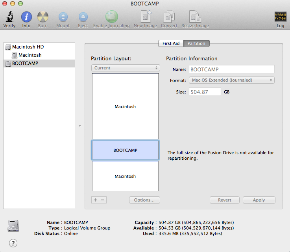Click the Available value 504.53 GB

(x=196, y=228)
